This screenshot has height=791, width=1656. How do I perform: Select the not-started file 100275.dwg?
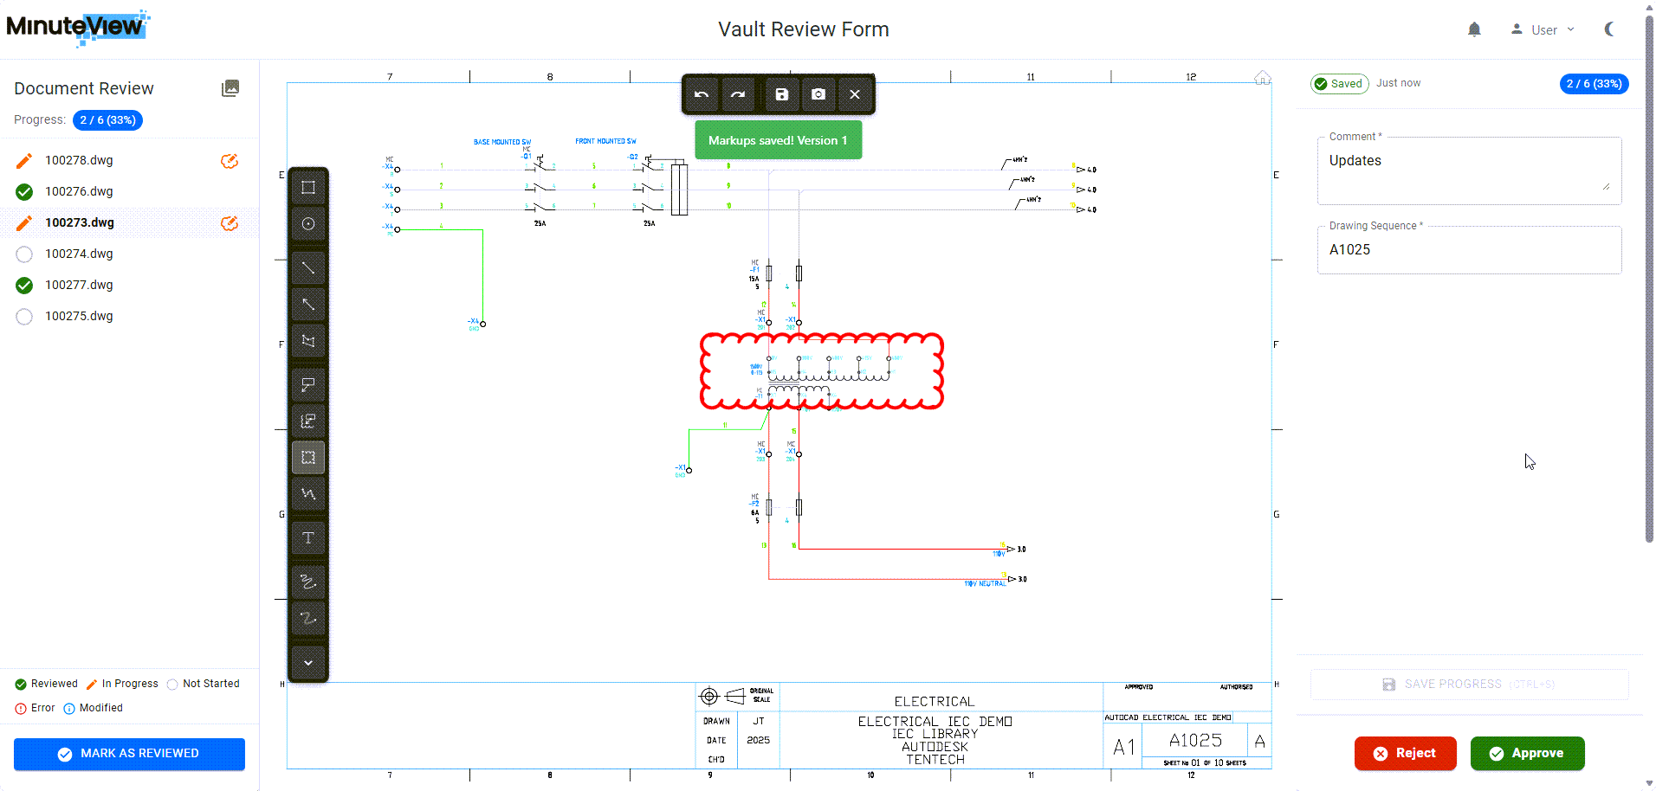pyautogui.click(x=79, y=316)
